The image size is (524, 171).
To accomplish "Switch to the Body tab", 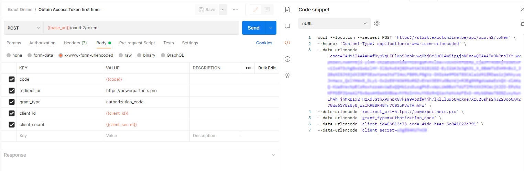I will (103, 43).
